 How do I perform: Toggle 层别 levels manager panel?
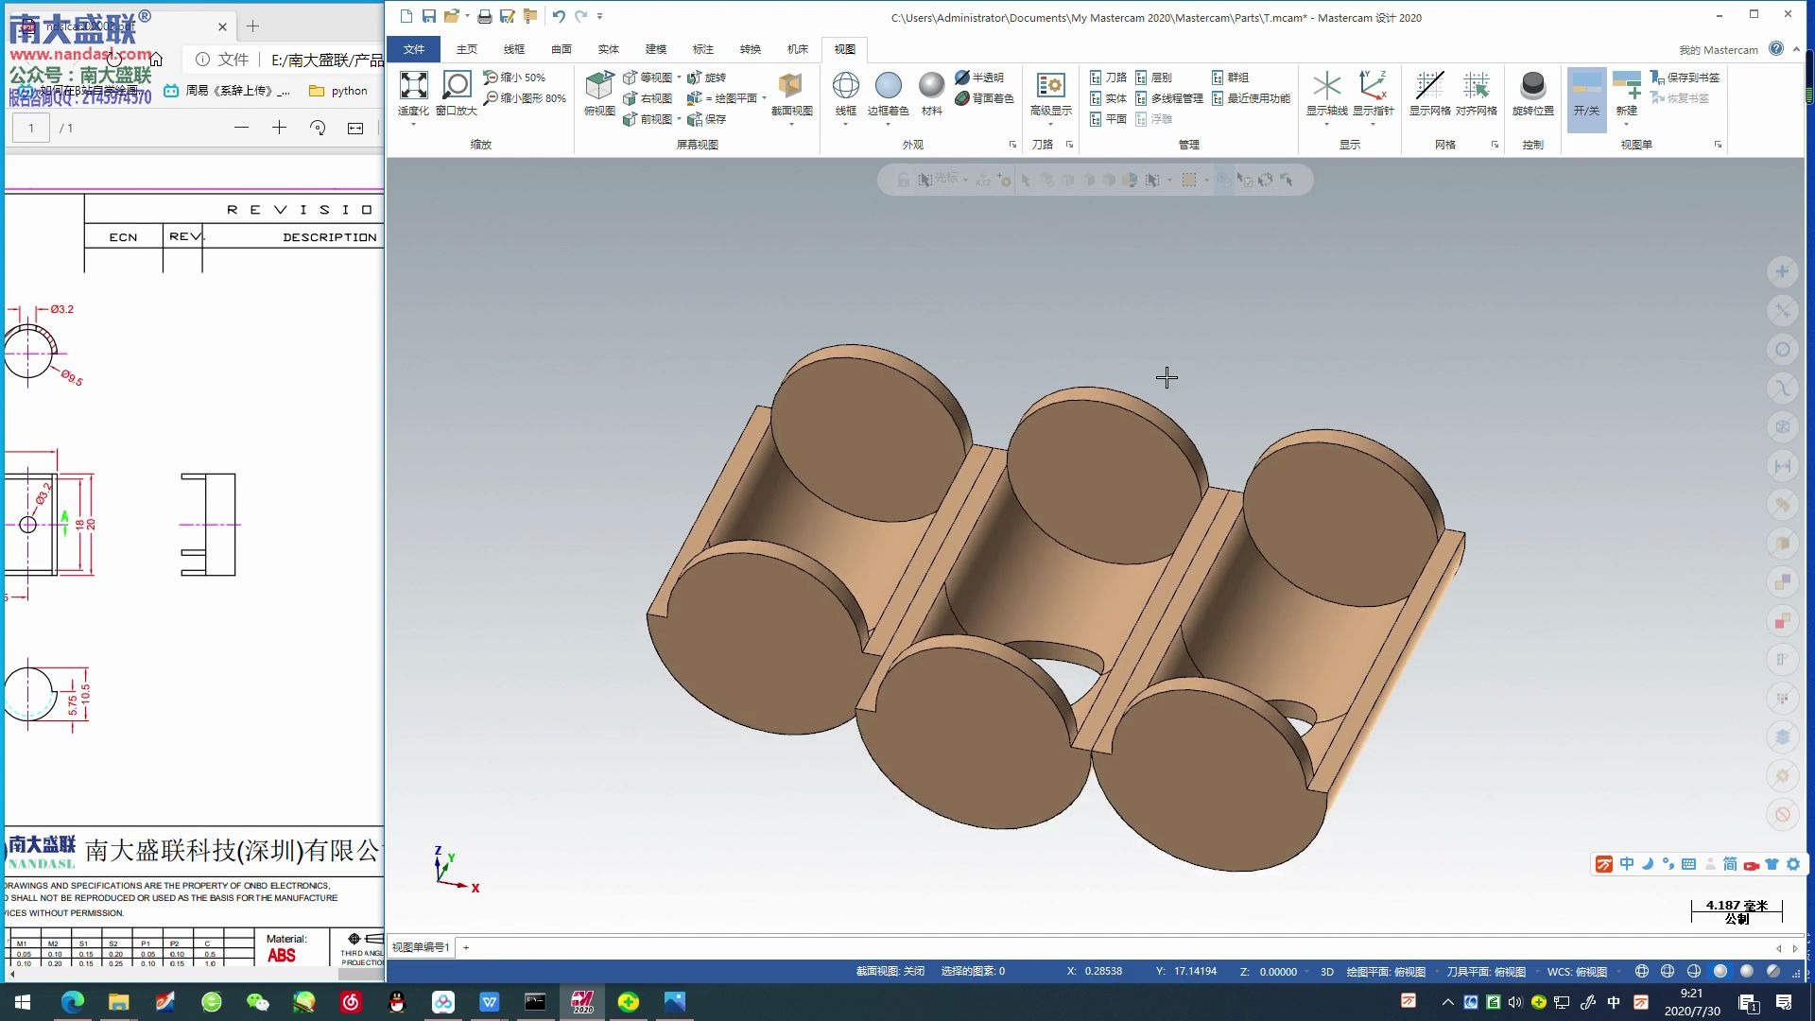(x=1153, y=78)
